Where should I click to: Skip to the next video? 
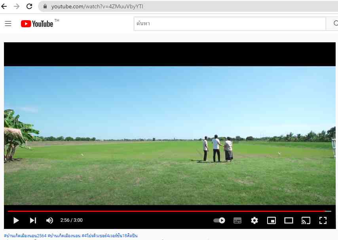click(33, 220)
